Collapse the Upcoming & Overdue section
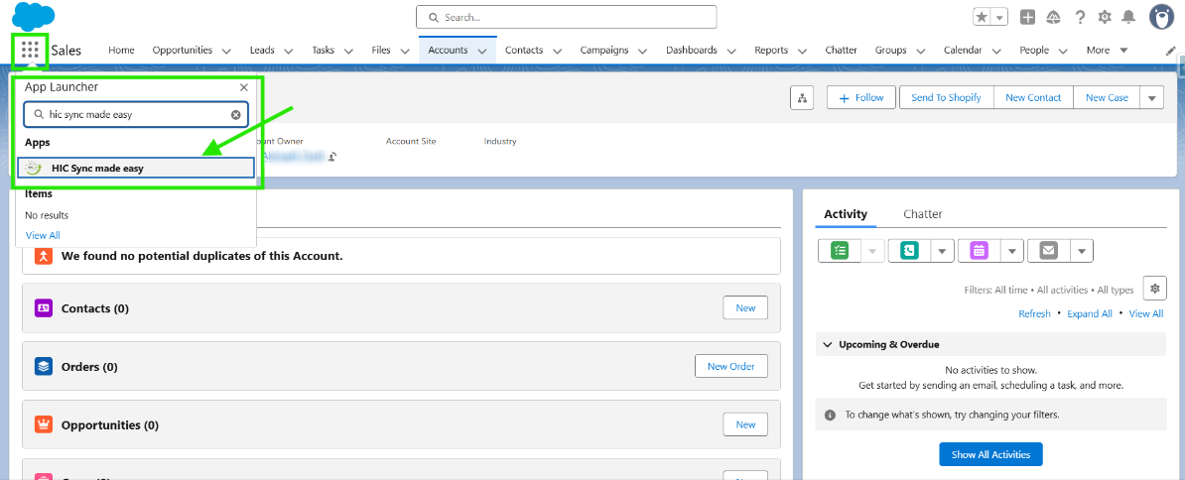 pos(828,344)
